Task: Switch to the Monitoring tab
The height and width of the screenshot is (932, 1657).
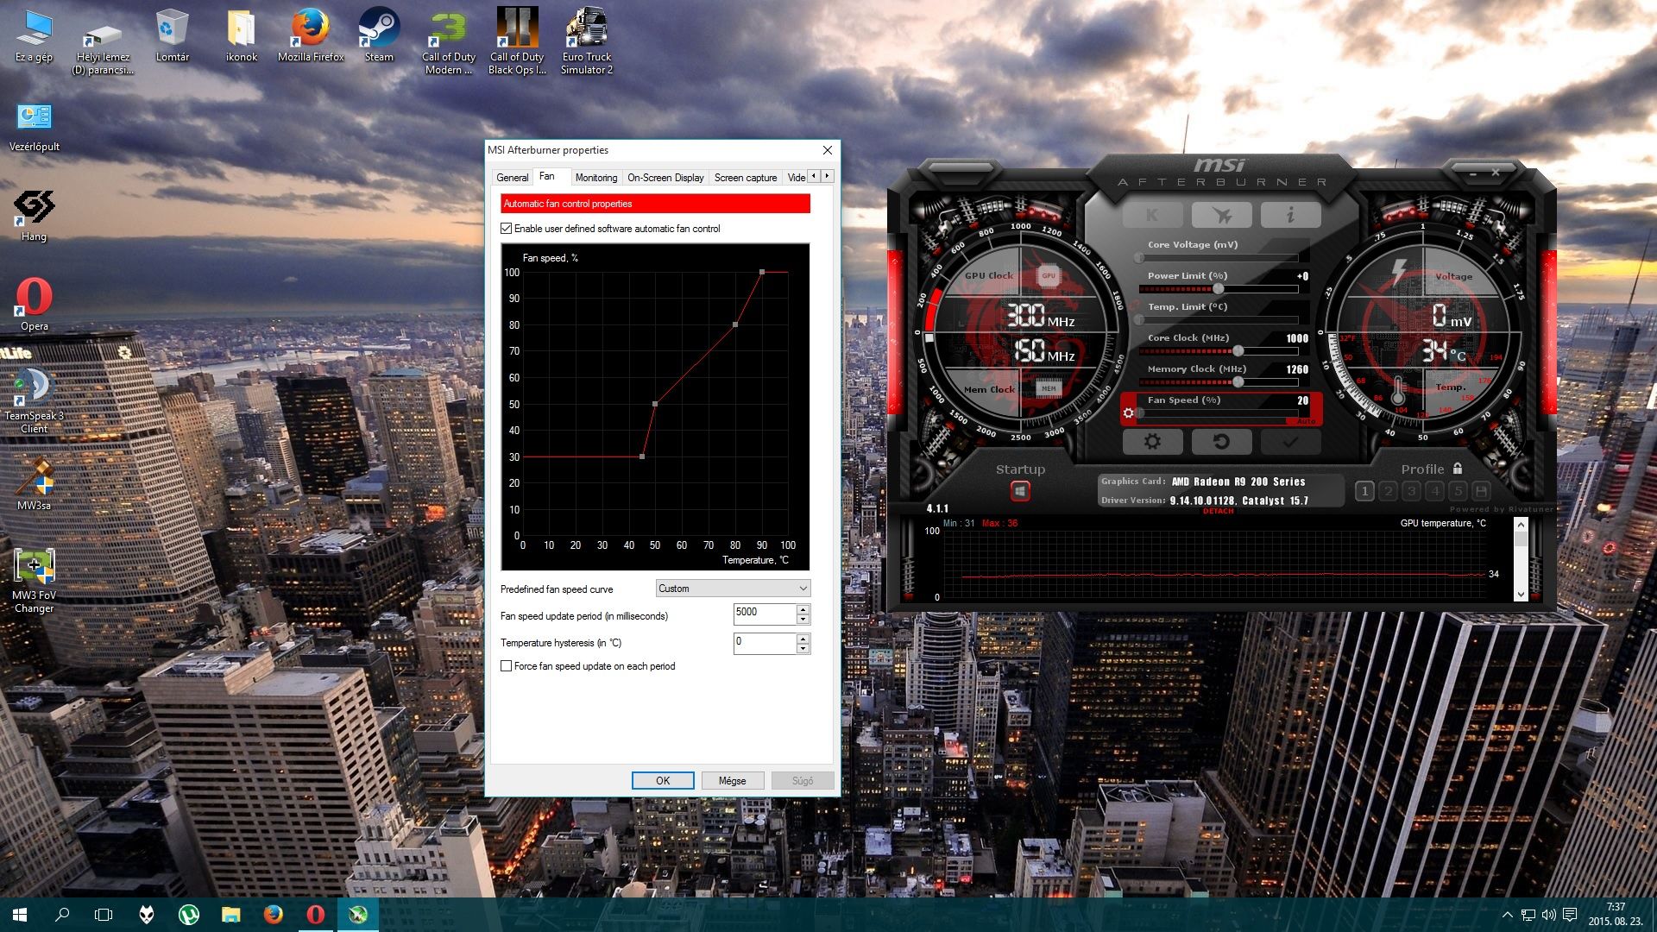Action: [596, 178]
